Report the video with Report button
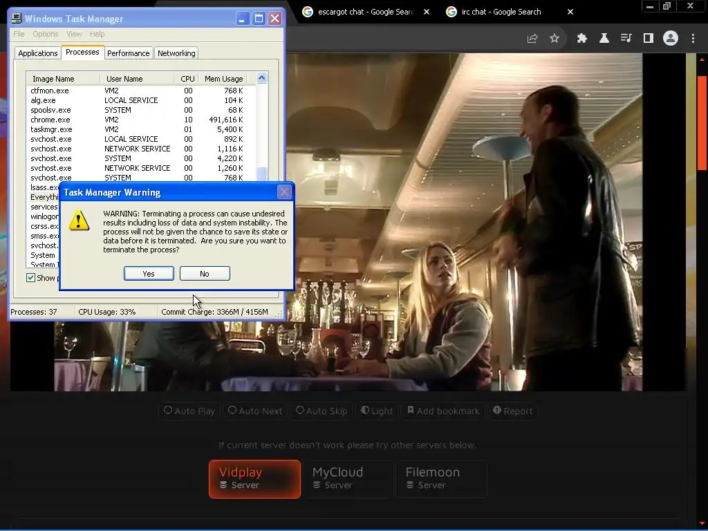 coord(513,411)
